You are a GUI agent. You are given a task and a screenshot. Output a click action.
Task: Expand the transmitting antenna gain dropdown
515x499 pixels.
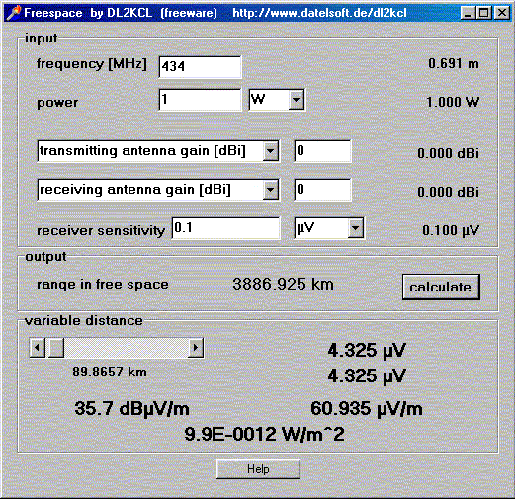(x=271, y=151)
